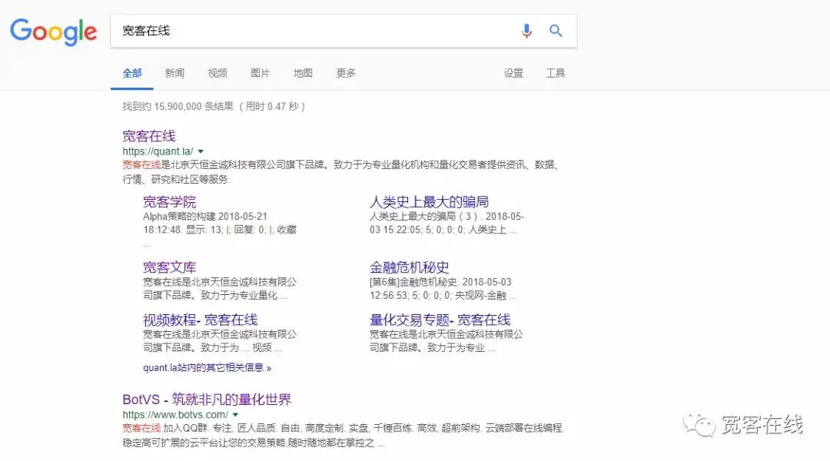Open the BotVS result title link
Viewport: 830px width, 461px height.
[207, 400]
